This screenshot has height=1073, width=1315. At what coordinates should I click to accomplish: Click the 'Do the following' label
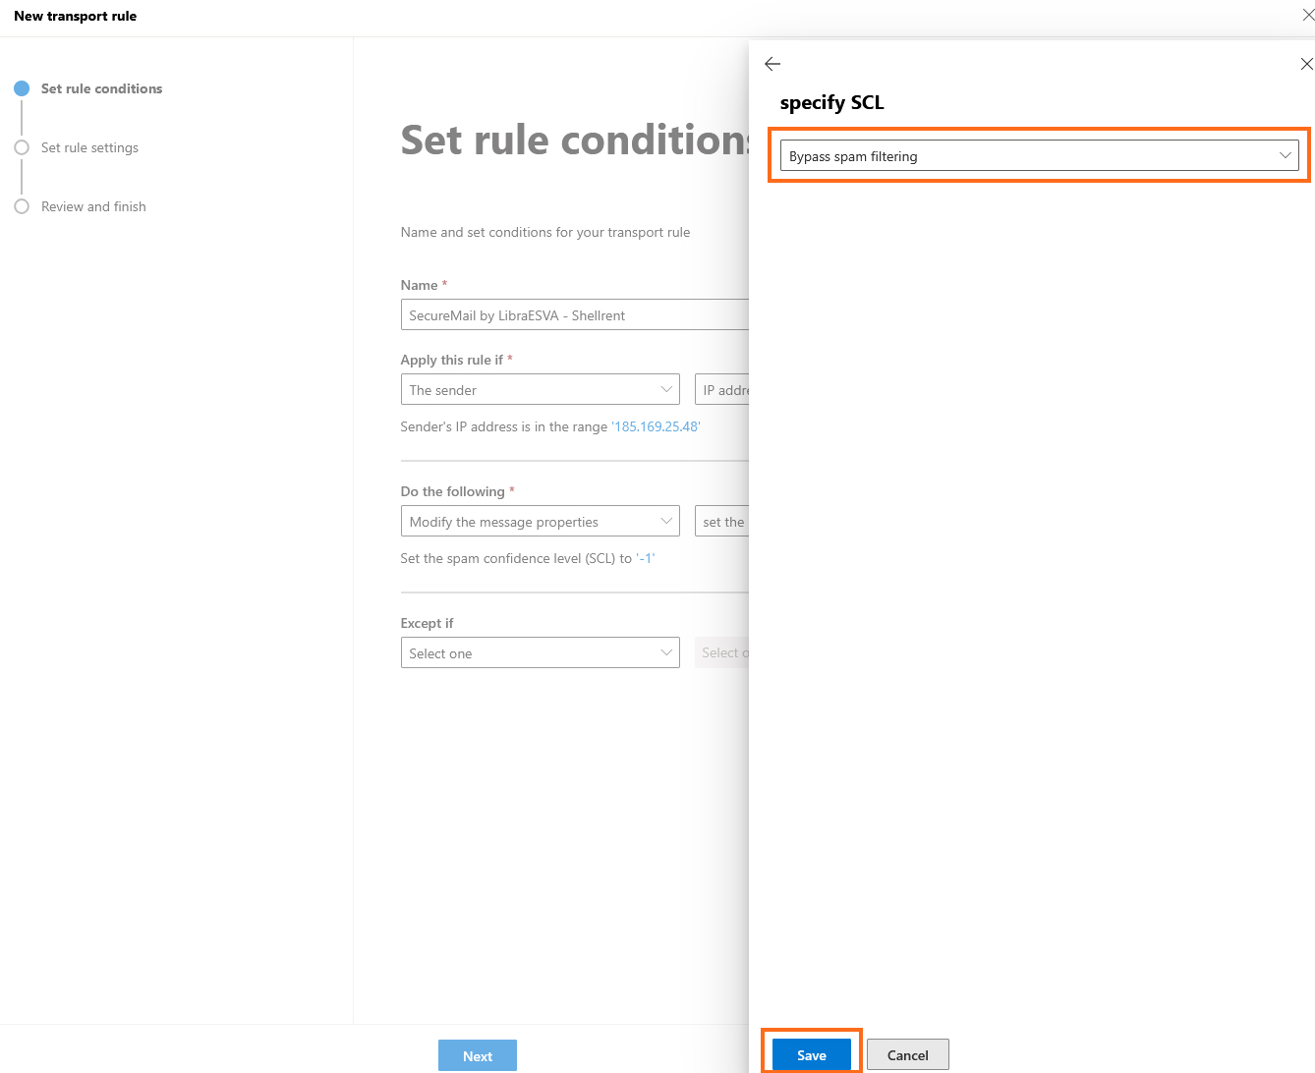click(452, 491)
